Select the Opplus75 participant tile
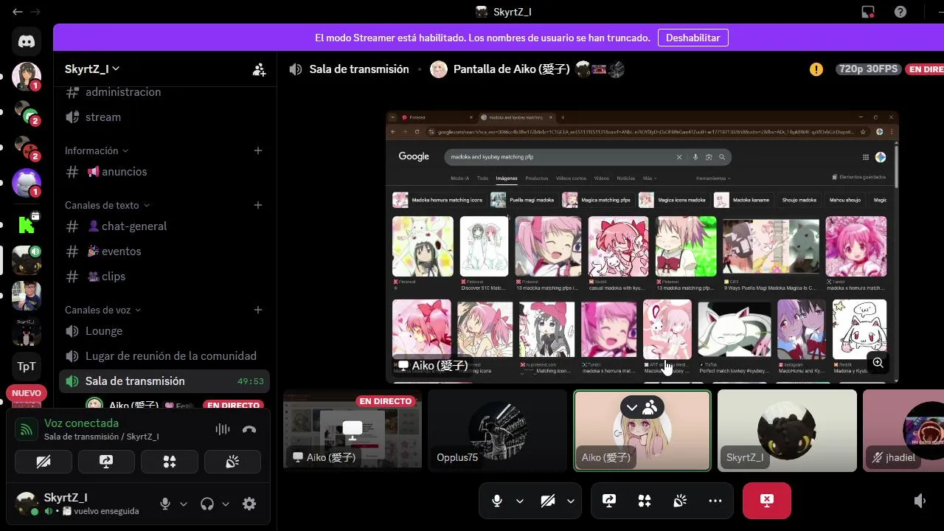Viewport: 944px width, 531px height. 498,431
